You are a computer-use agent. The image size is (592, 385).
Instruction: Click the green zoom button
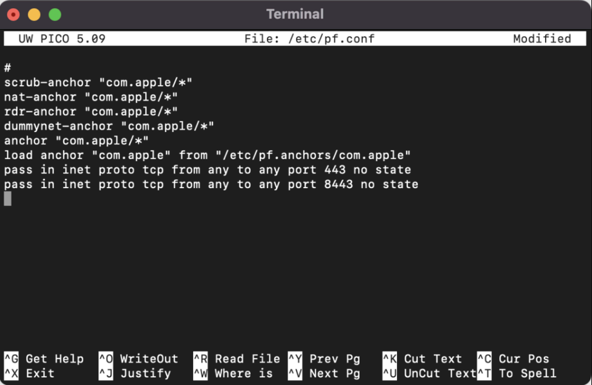point(56,14)
